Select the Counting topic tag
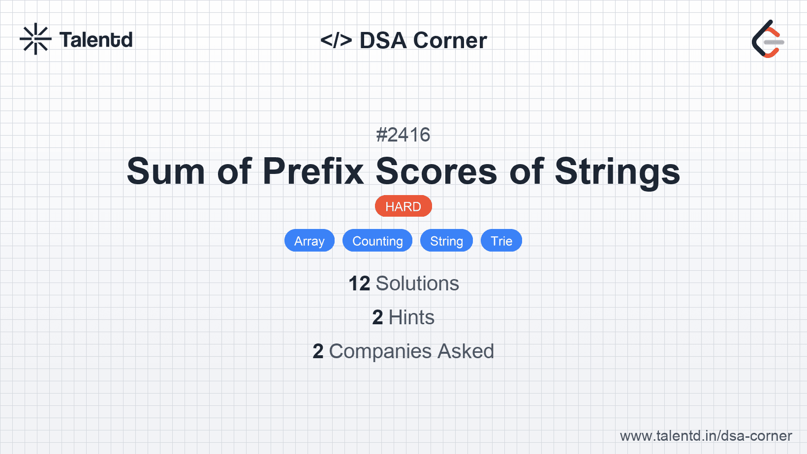Image resolution: width=807 pixels, height=454 pixels. (x=377, y=241)
